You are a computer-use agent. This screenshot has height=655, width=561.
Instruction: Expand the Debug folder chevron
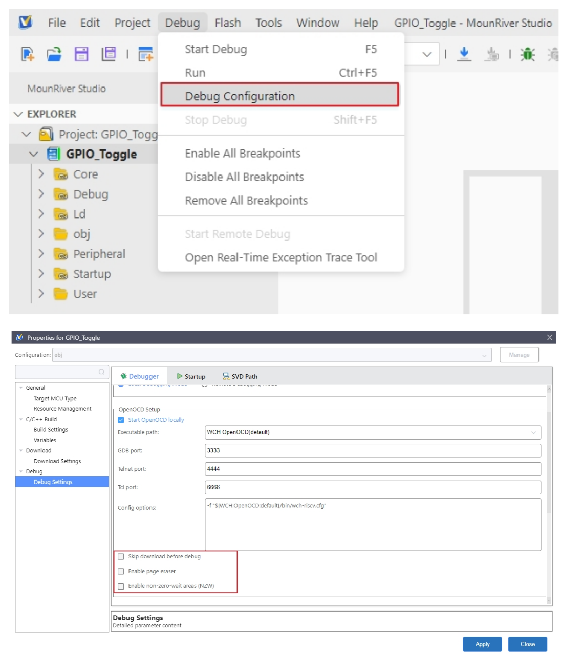pos(41,194)
